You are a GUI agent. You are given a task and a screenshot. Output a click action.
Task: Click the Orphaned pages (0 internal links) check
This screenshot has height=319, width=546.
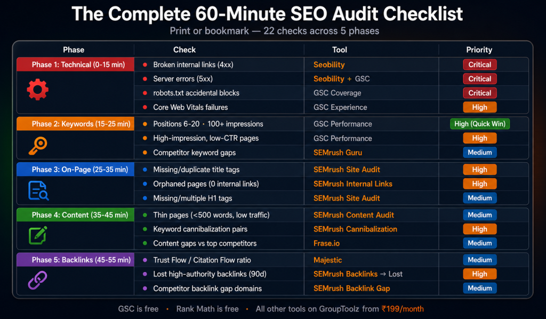click(206, 184)
